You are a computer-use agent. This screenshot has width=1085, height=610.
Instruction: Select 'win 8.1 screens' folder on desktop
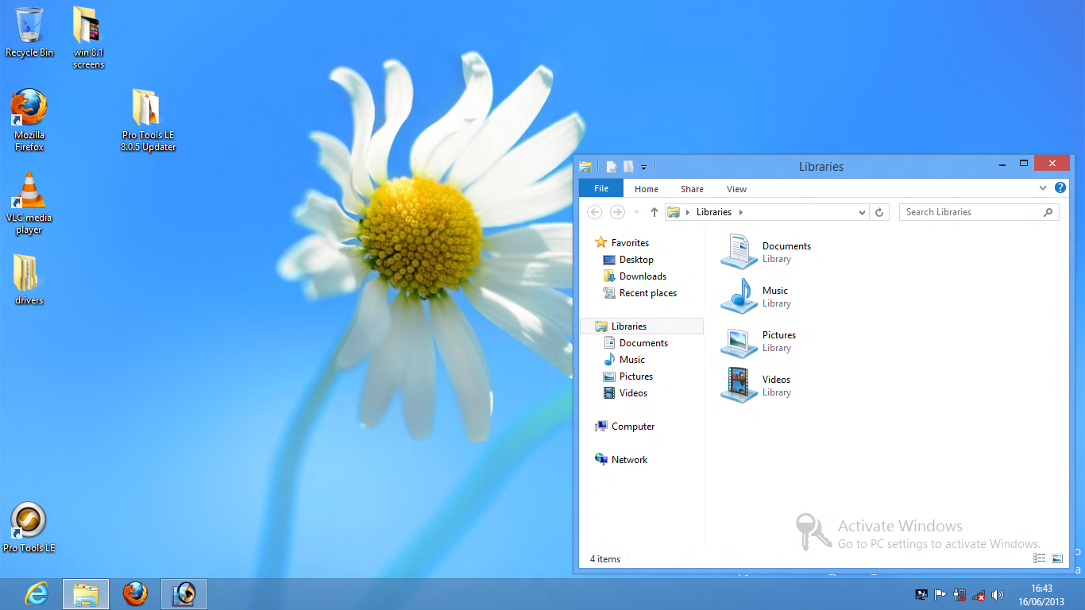pyautogui.click(x=88, y=37)
